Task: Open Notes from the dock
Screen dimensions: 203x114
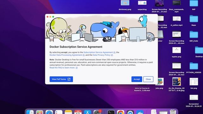Action: (x=69, y=112)
